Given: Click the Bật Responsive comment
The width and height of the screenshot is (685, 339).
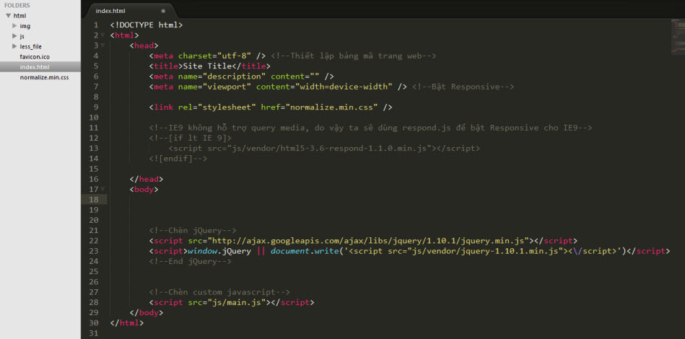Looking at the screenshot, I should click(463, 87).
